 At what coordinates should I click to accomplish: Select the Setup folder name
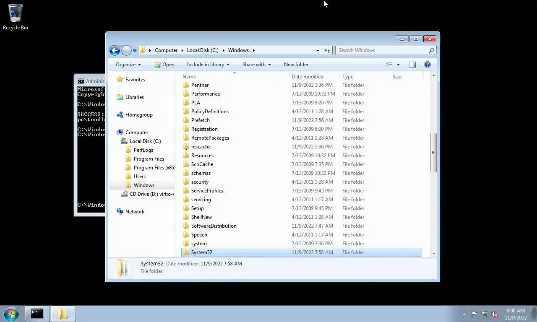pos(198,208)
